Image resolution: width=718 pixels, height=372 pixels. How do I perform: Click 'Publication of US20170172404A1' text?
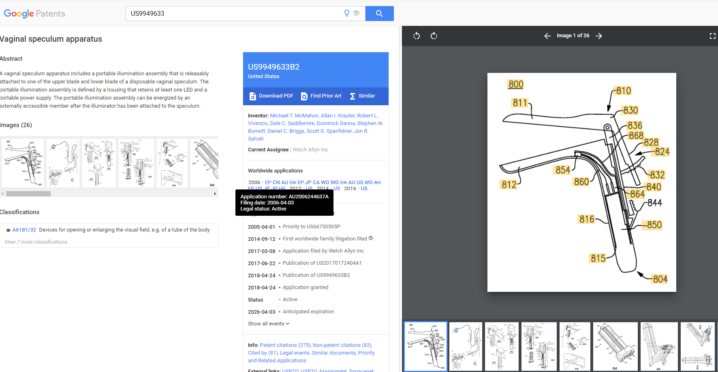click(x=322, y=263)
